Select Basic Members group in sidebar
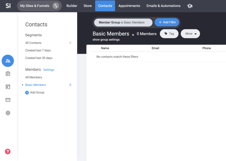 [36, 85]
